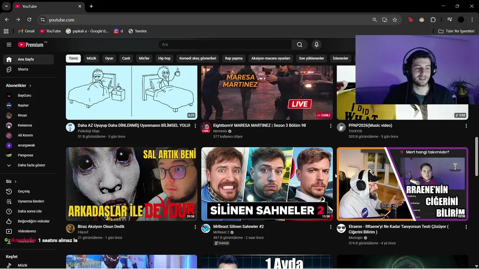Viewport: 479px width, 269px height.
Task: Open BayGuru subscription channel
Action: point(28,96)
